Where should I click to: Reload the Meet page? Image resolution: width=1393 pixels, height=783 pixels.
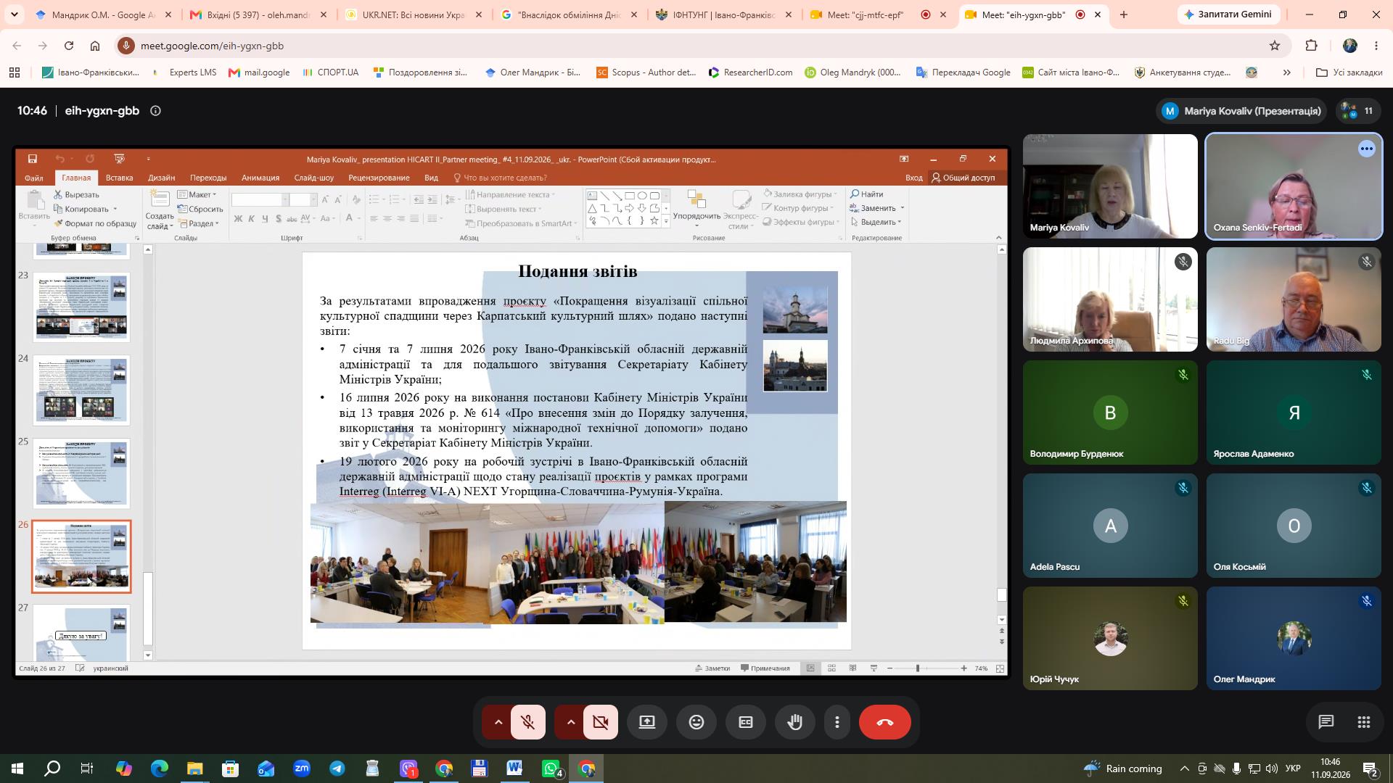69,46
